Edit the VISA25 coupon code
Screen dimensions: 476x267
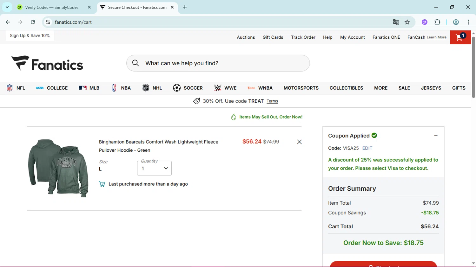pyautogui.click(x=367, y=148)
